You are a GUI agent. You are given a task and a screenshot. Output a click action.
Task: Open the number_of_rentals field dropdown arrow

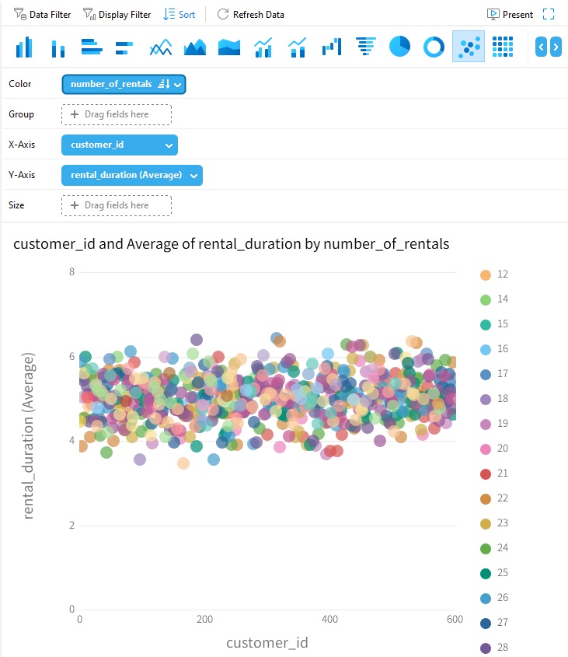click(178, 84)
